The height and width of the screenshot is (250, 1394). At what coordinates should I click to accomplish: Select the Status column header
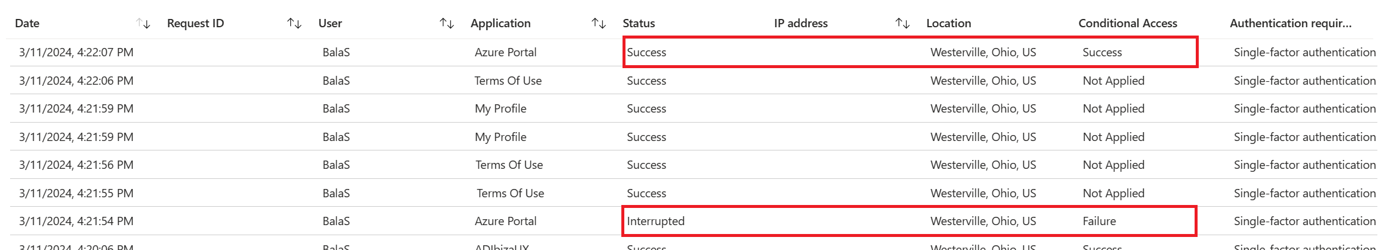point(639,24)
